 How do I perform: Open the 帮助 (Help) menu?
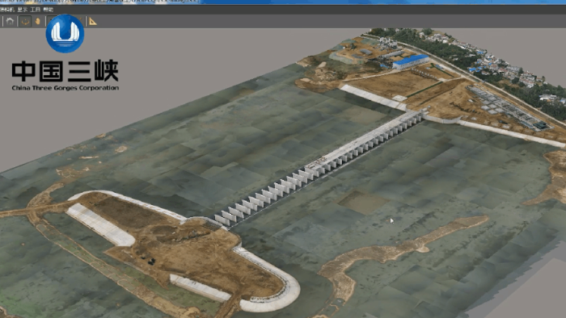(48, 10)
